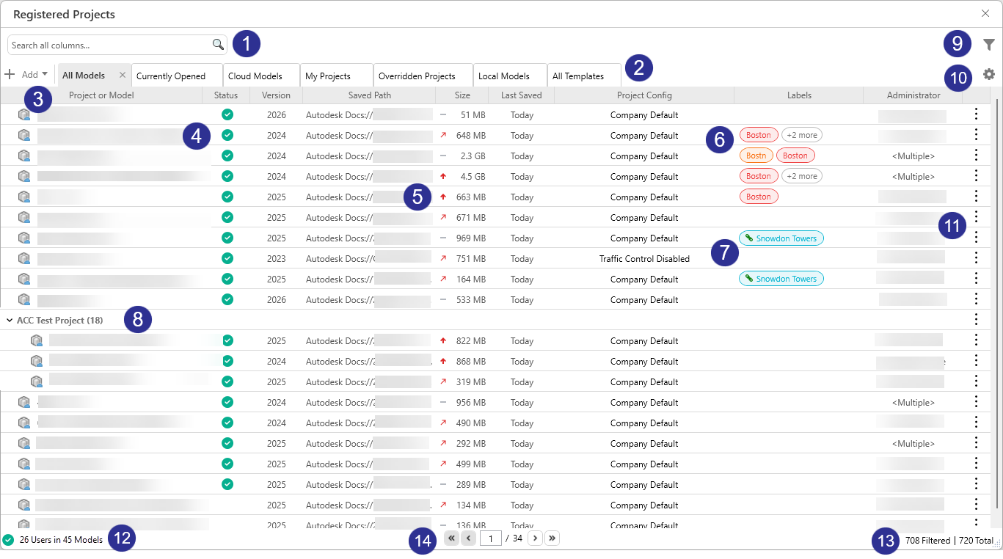The height and width of the screenshot is (559, 1003).
Task: Click the page number input box
Action: [491, 538]
